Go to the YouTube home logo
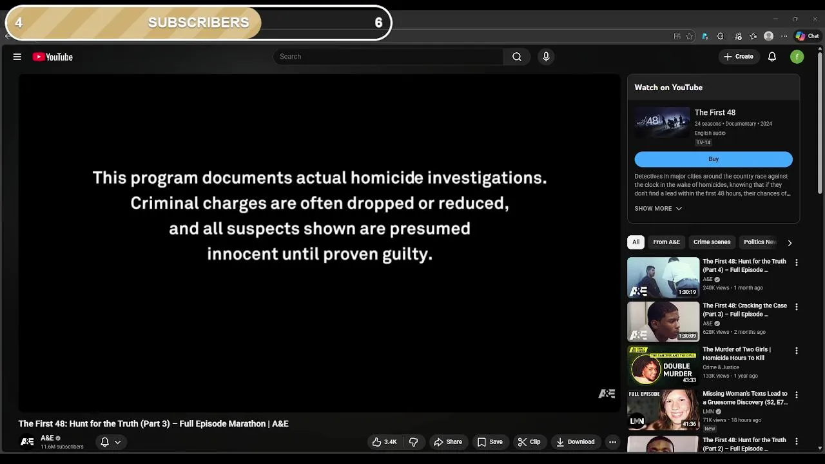This screenshot has height=464, width=825. pos(53,57)
